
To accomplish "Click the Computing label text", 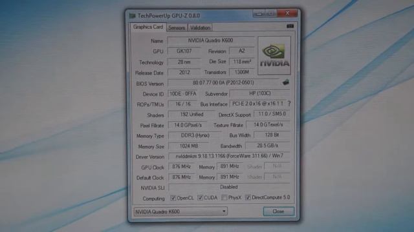I will (x=153, y=198).
